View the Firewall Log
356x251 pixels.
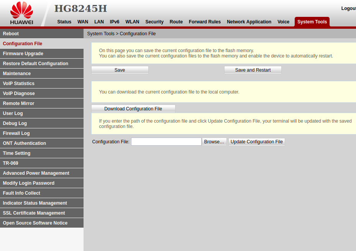(42, 133)
